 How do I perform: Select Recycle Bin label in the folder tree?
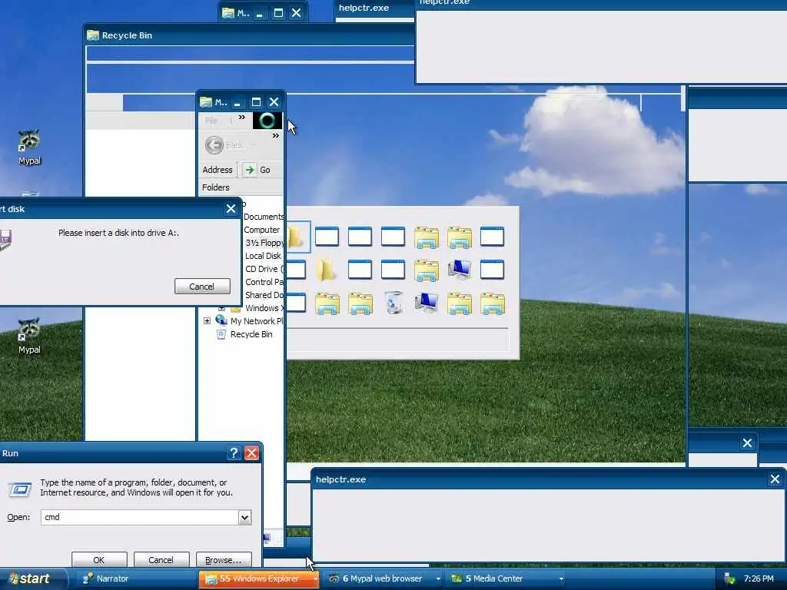pos(251,334)
